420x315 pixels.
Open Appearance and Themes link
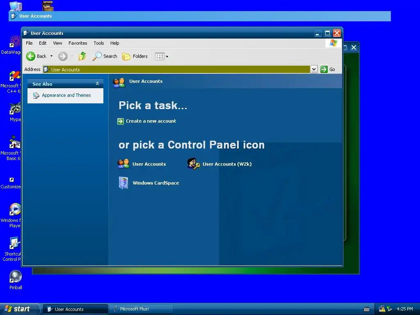tap(66, 95)
